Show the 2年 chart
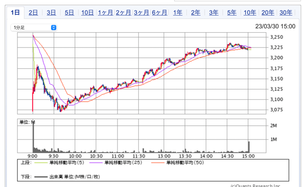302x187 pixels. [x=196, y=12]
